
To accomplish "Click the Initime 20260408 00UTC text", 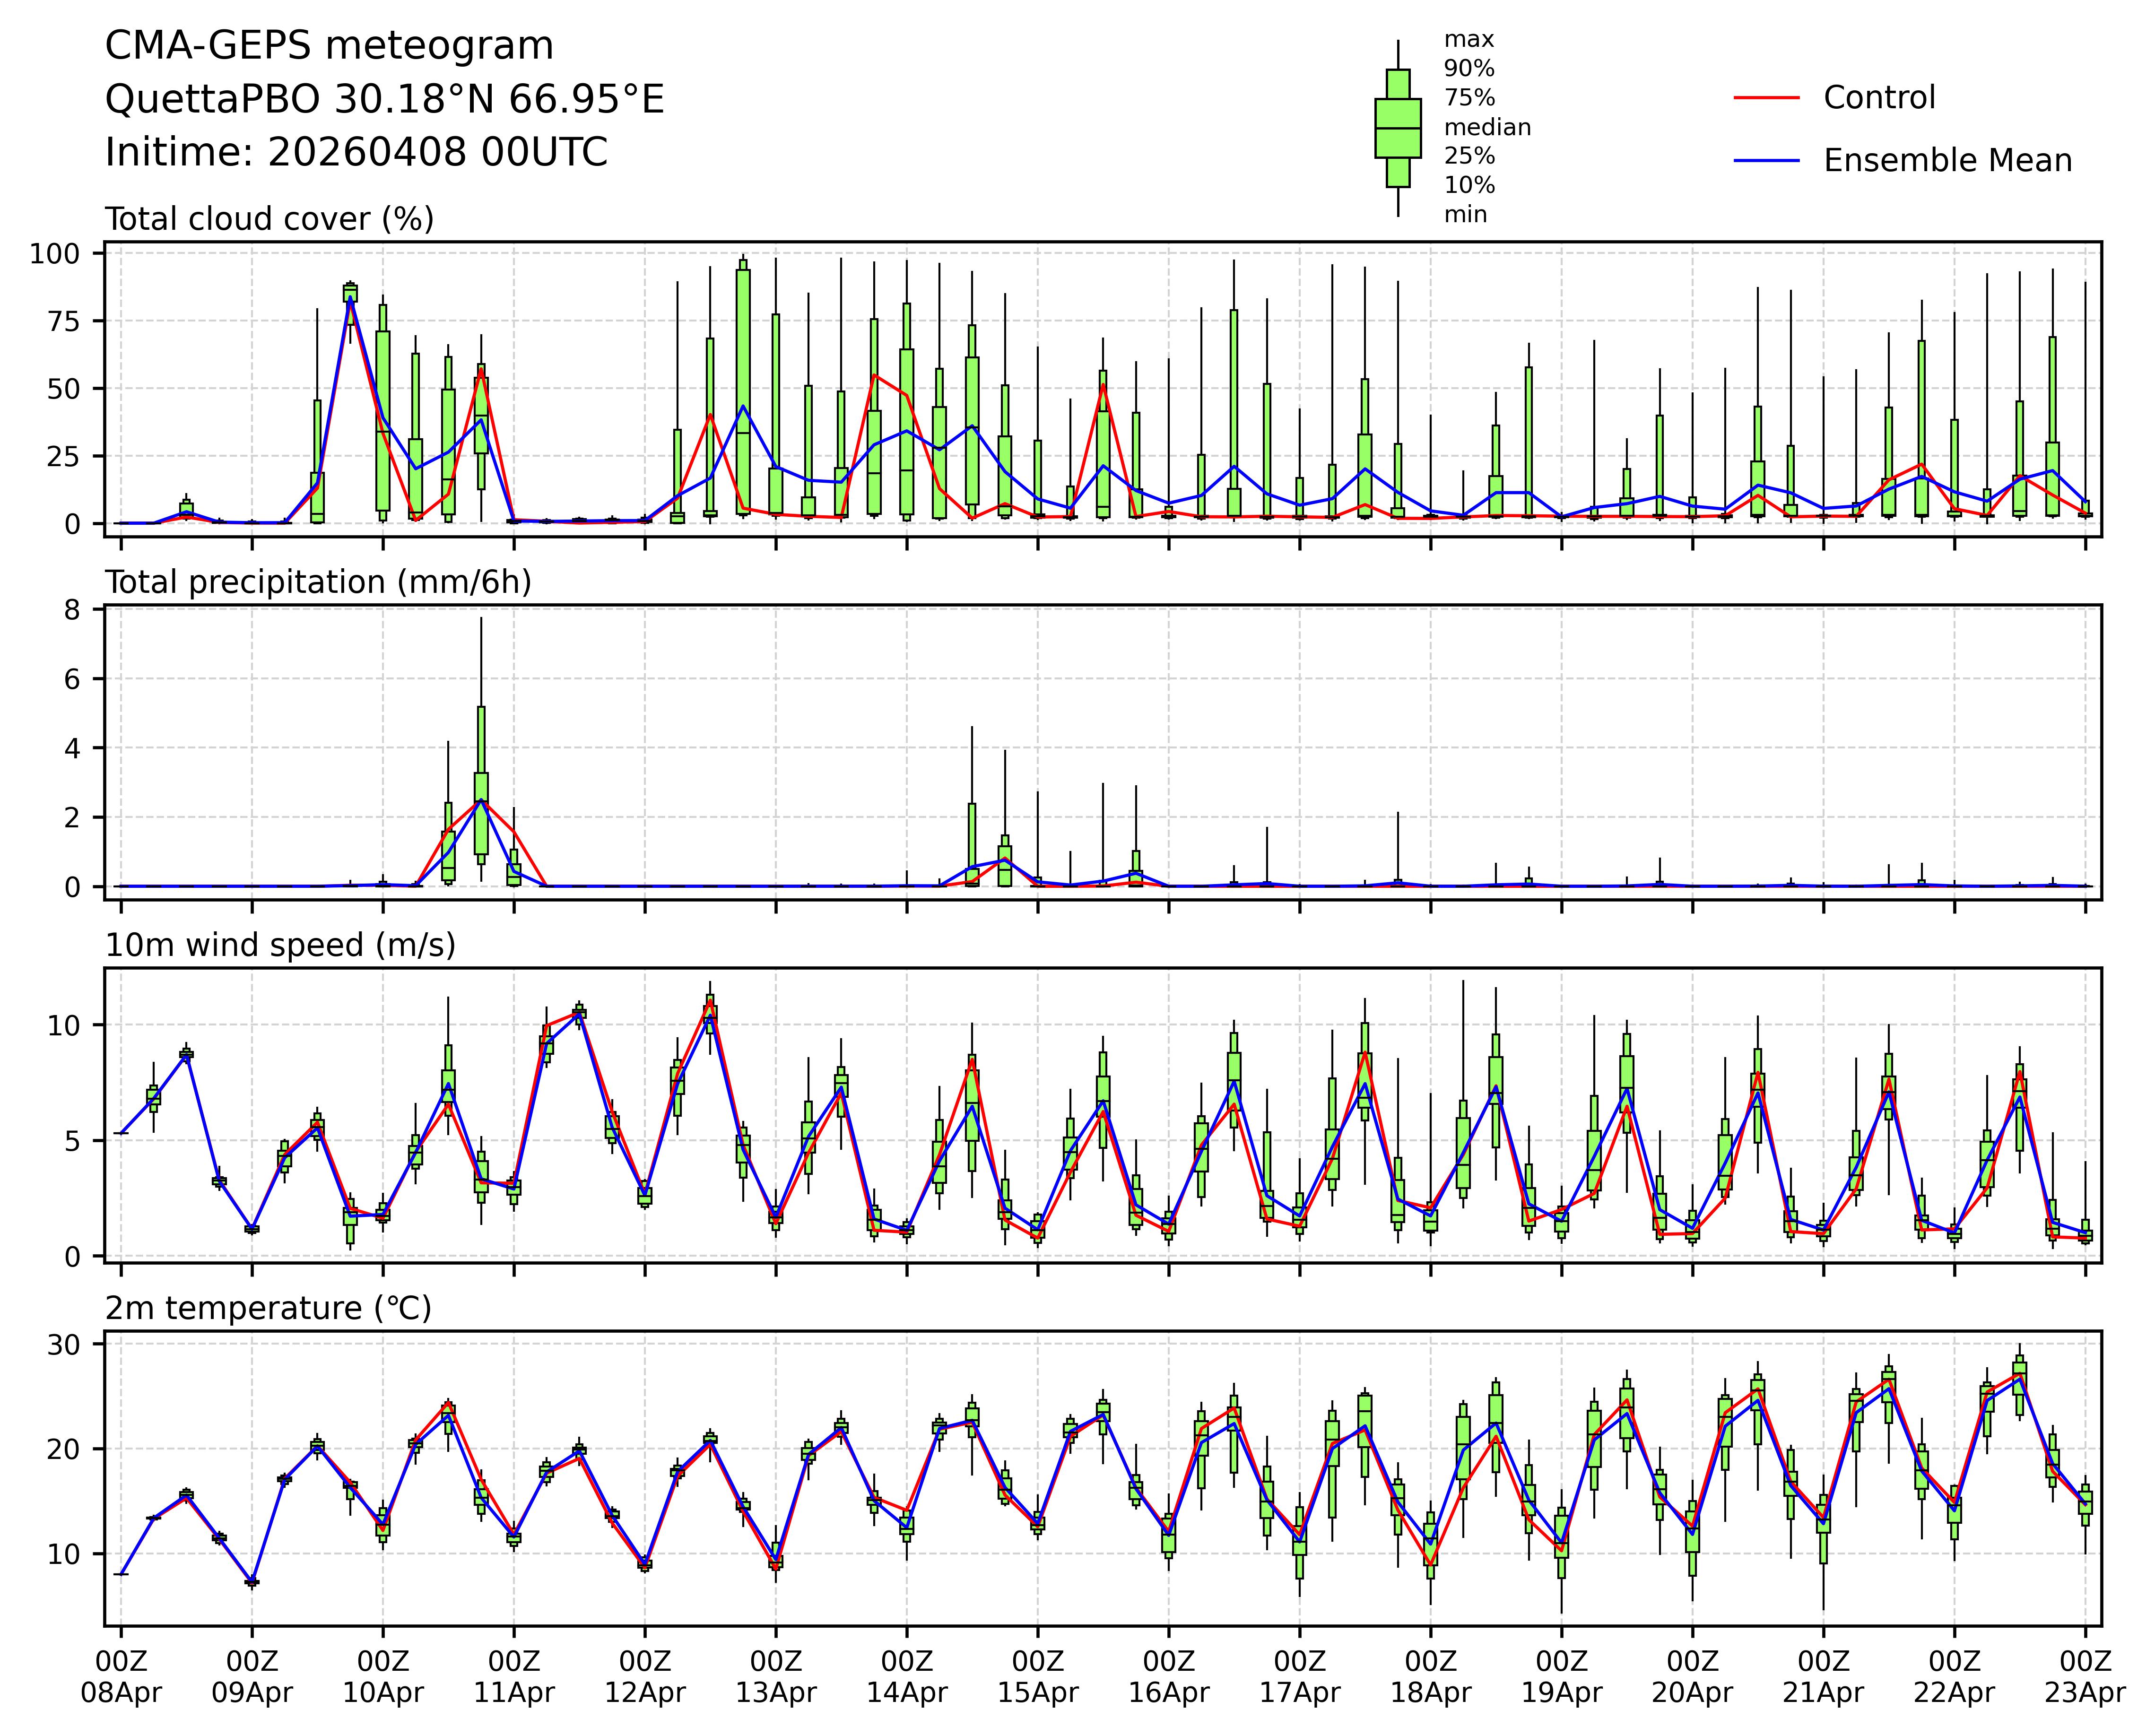I will [356, 153].
